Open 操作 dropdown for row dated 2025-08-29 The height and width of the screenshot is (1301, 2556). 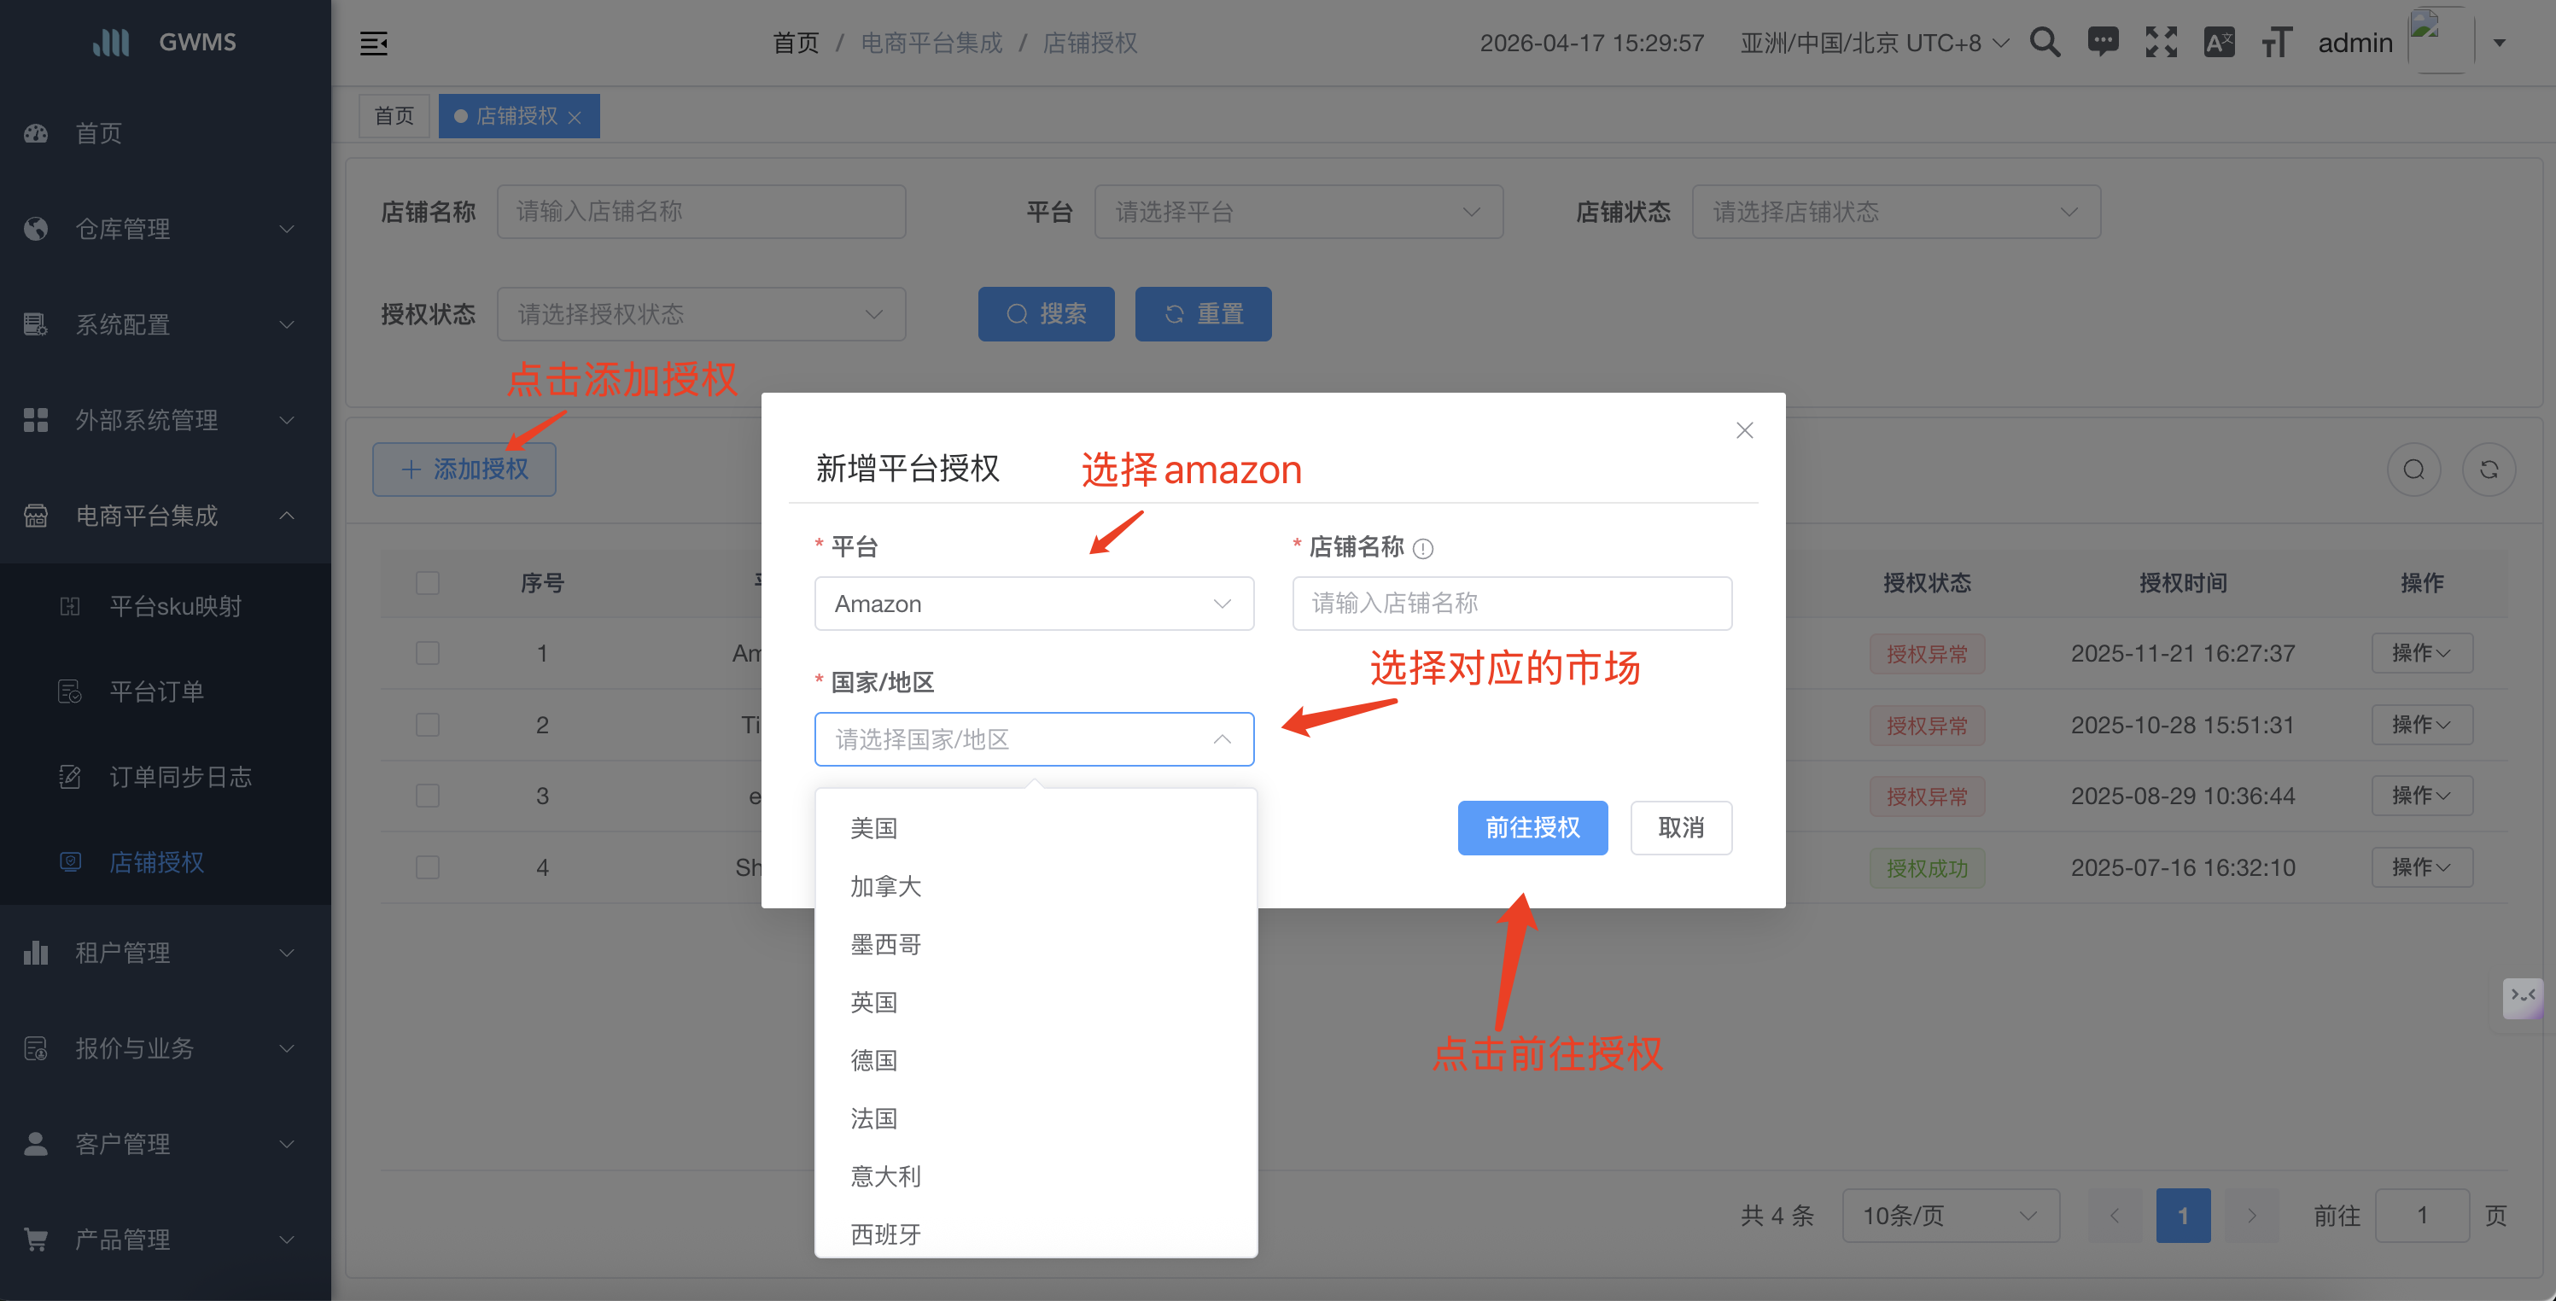tap(2421, 796)
